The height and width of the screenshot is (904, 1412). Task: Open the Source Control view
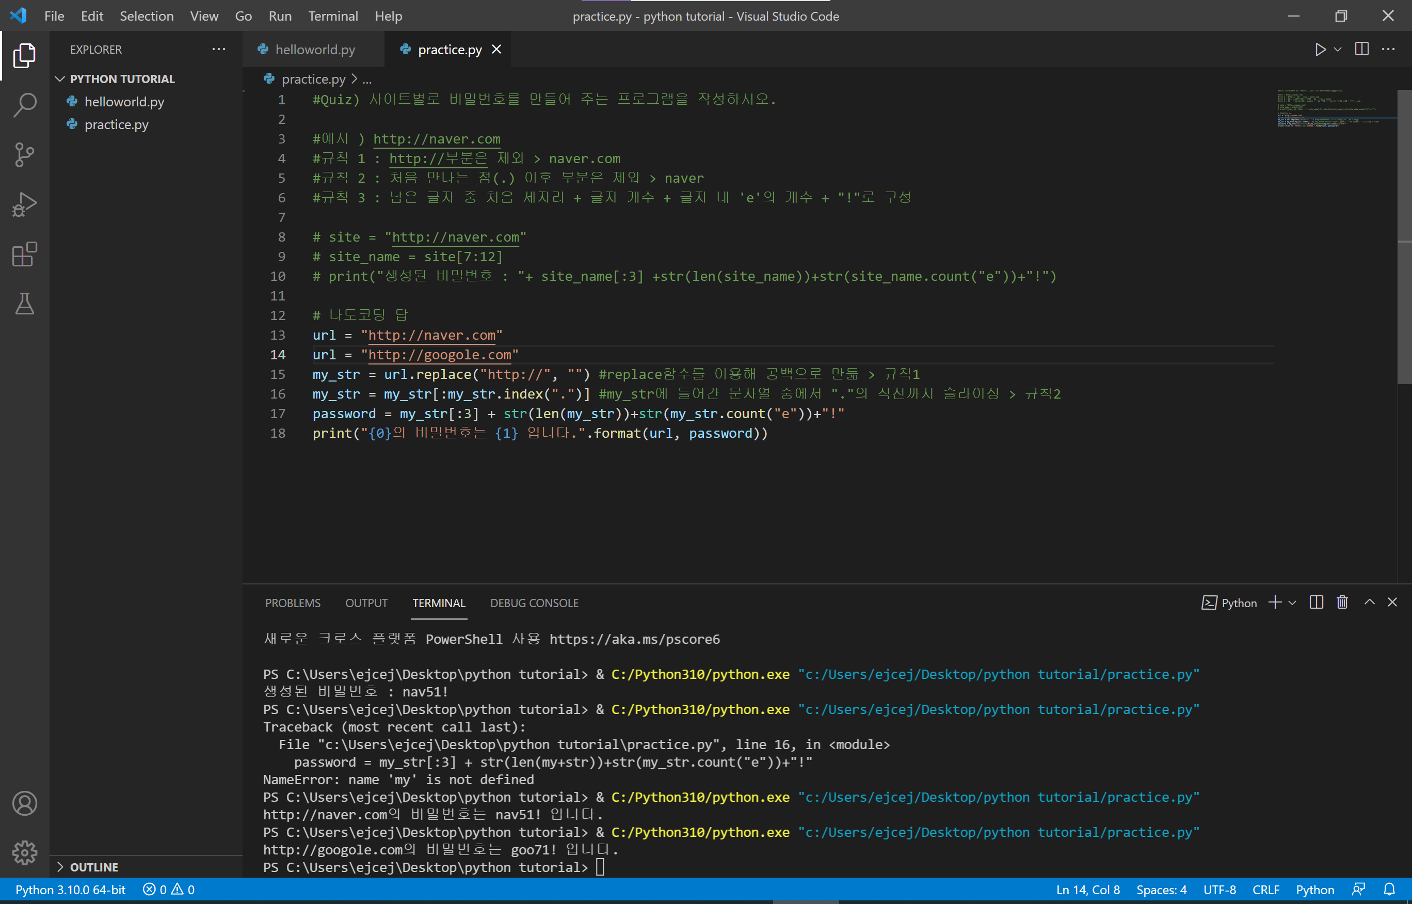coord(25,155)
